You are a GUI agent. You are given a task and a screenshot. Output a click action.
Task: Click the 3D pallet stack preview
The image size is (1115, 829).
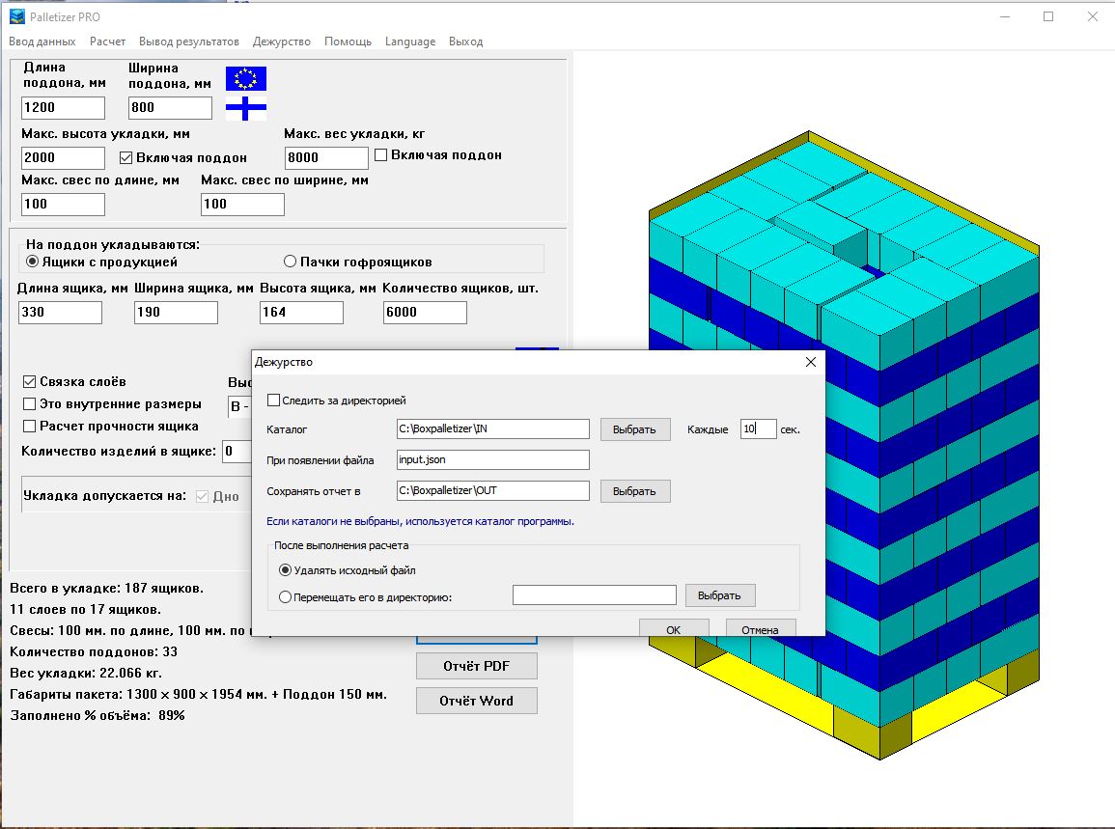pos(844,445)
